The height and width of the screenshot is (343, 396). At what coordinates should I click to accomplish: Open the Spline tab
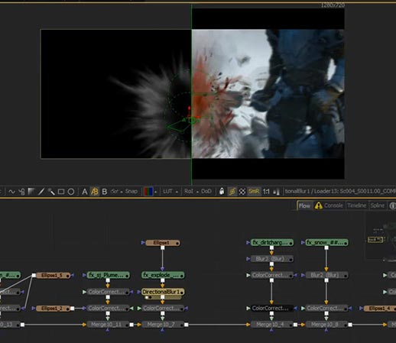(378, 205)
